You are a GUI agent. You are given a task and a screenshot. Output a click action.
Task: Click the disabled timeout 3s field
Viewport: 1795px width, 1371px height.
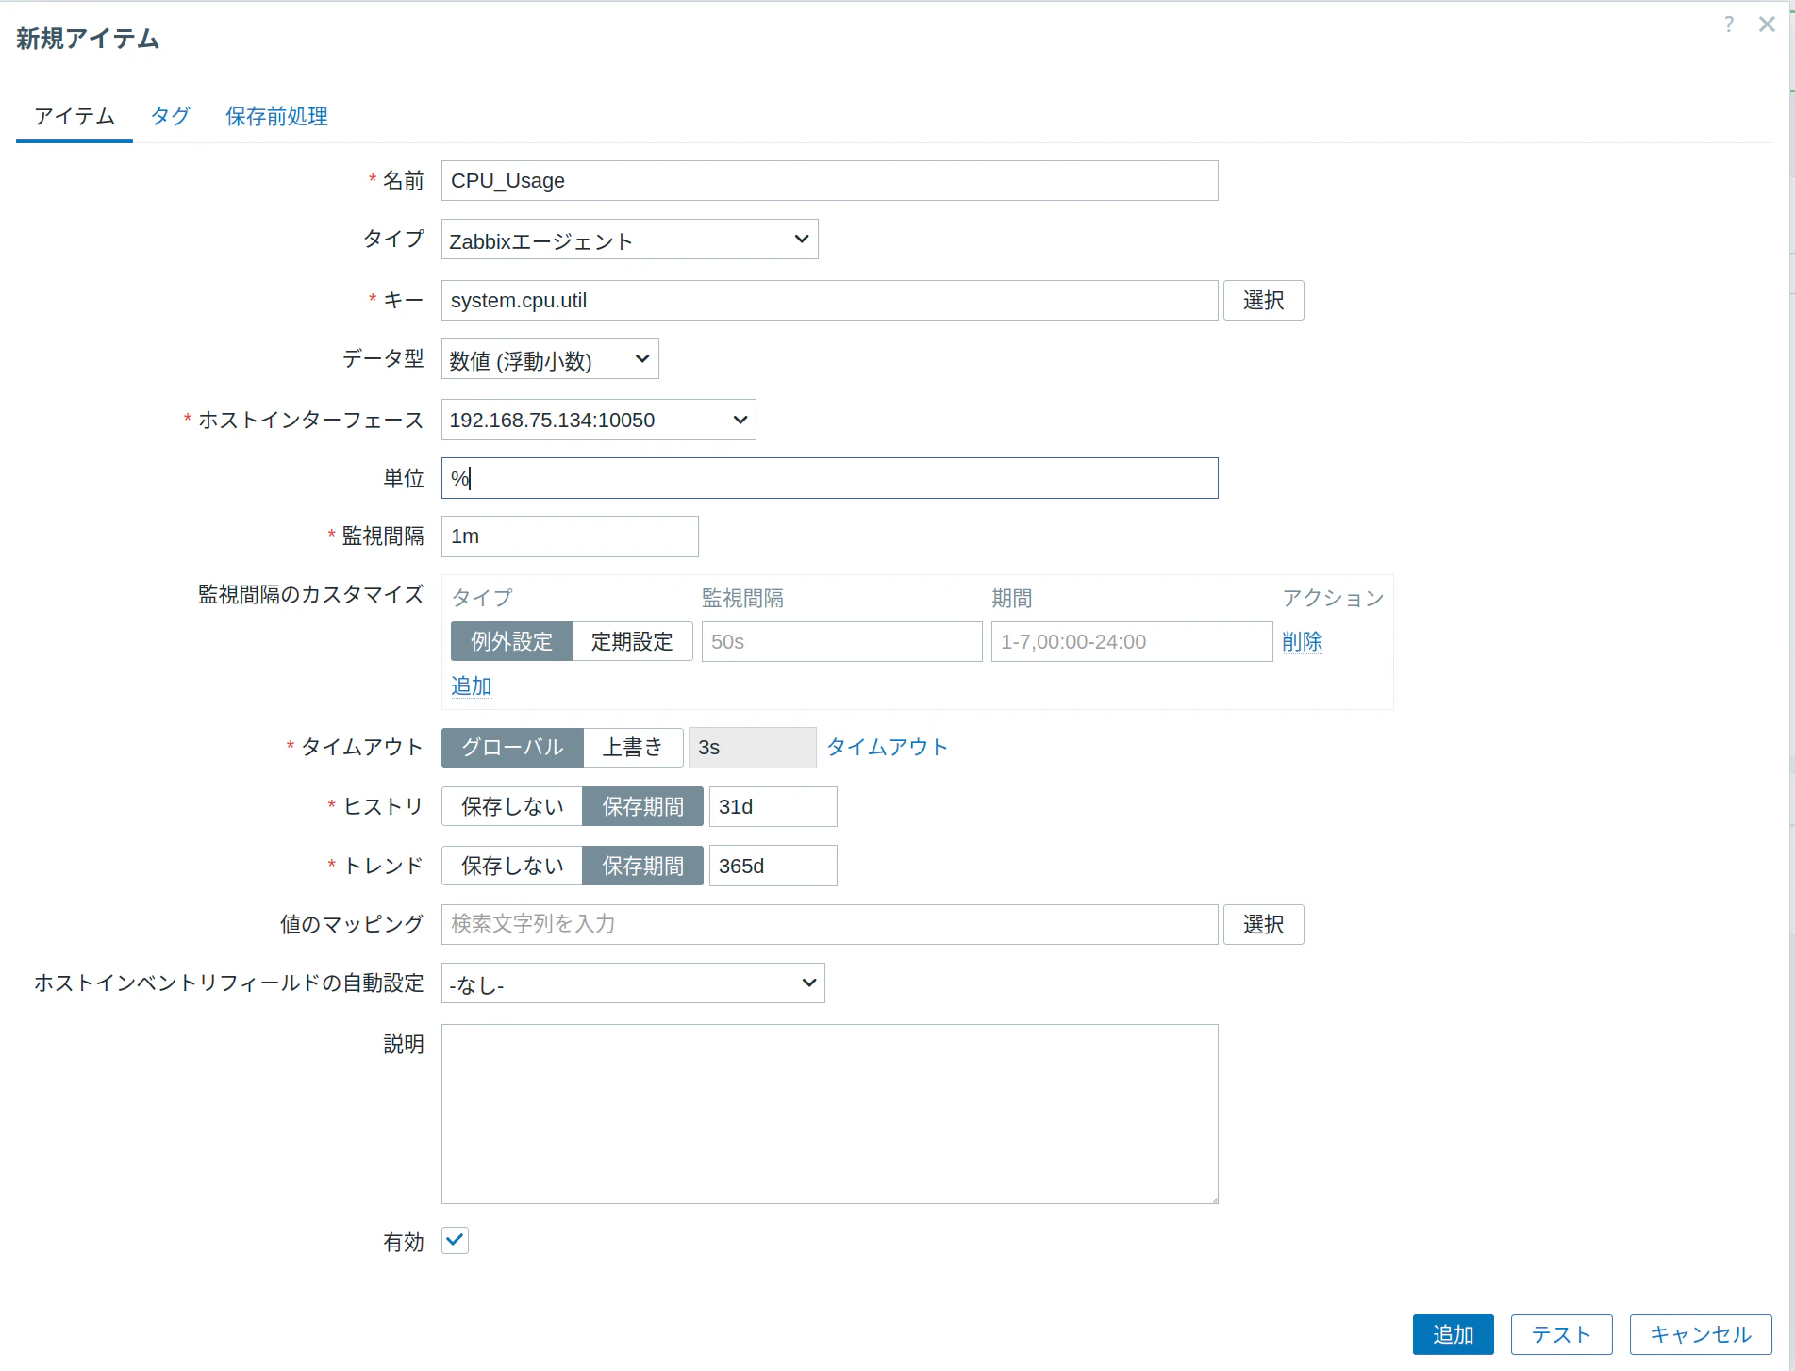coord(752,748)
